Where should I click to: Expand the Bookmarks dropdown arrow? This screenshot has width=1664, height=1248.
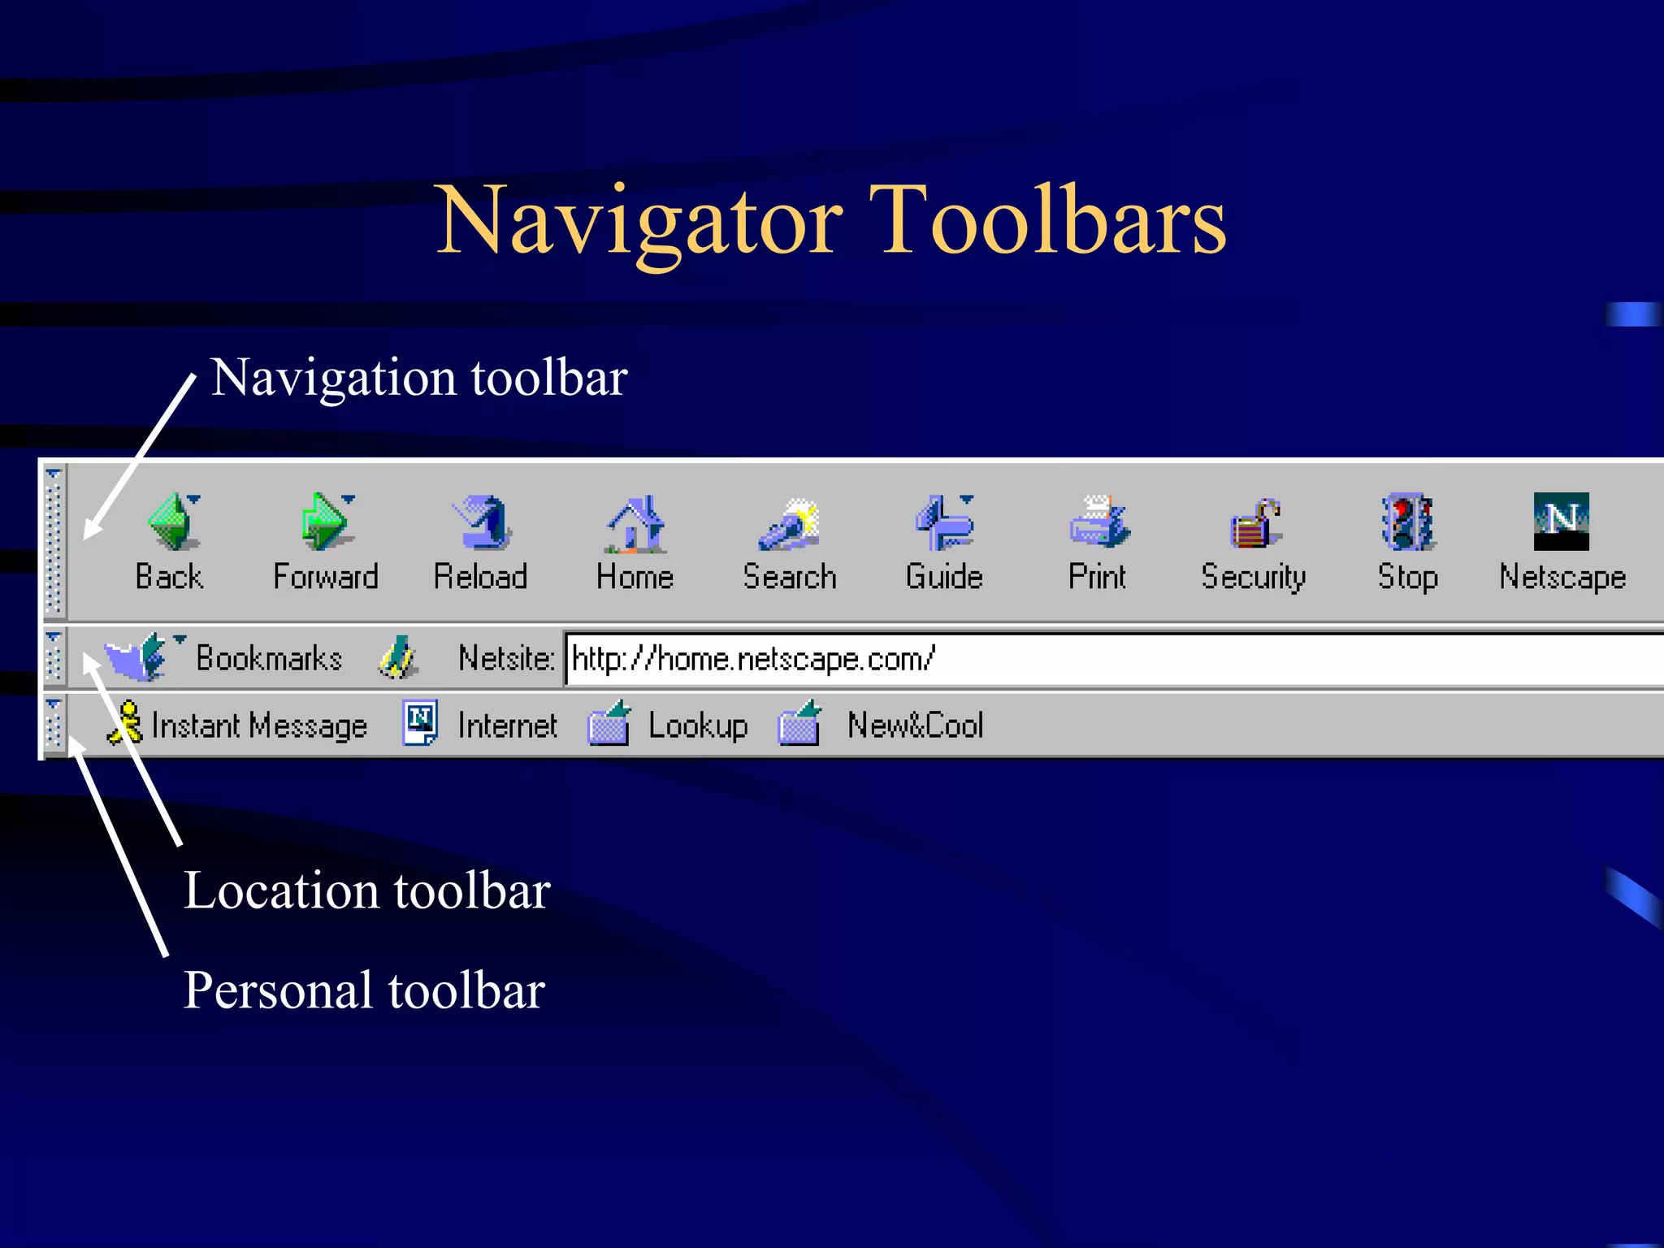[180, 640]
